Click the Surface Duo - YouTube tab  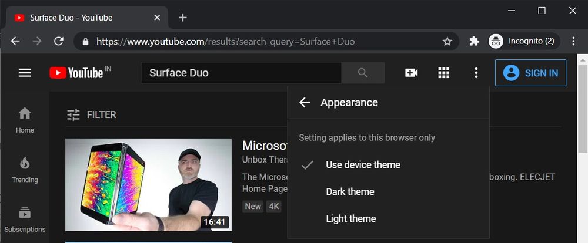pyautogui.click(x=82, y=18)
